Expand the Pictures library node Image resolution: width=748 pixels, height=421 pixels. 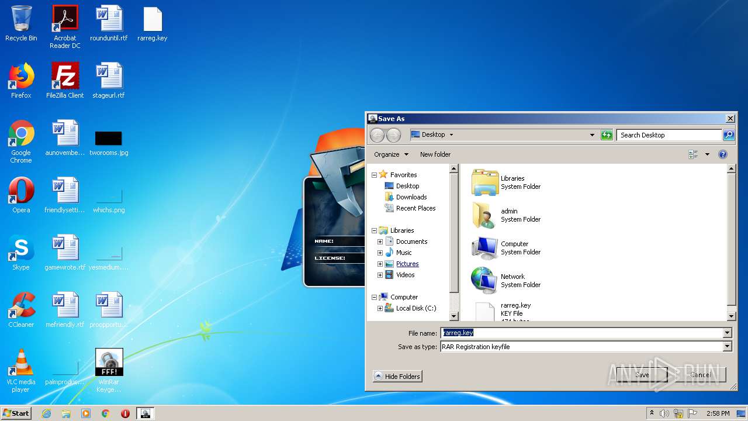pos(380,264)
